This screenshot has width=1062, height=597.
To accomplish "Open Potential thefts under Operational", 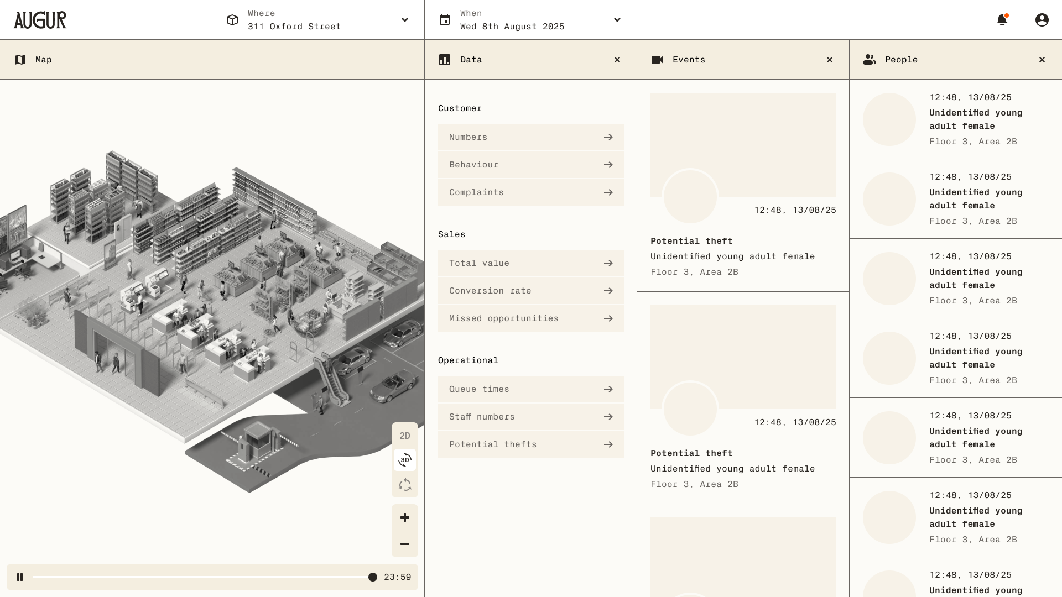I will coord(530,444).
